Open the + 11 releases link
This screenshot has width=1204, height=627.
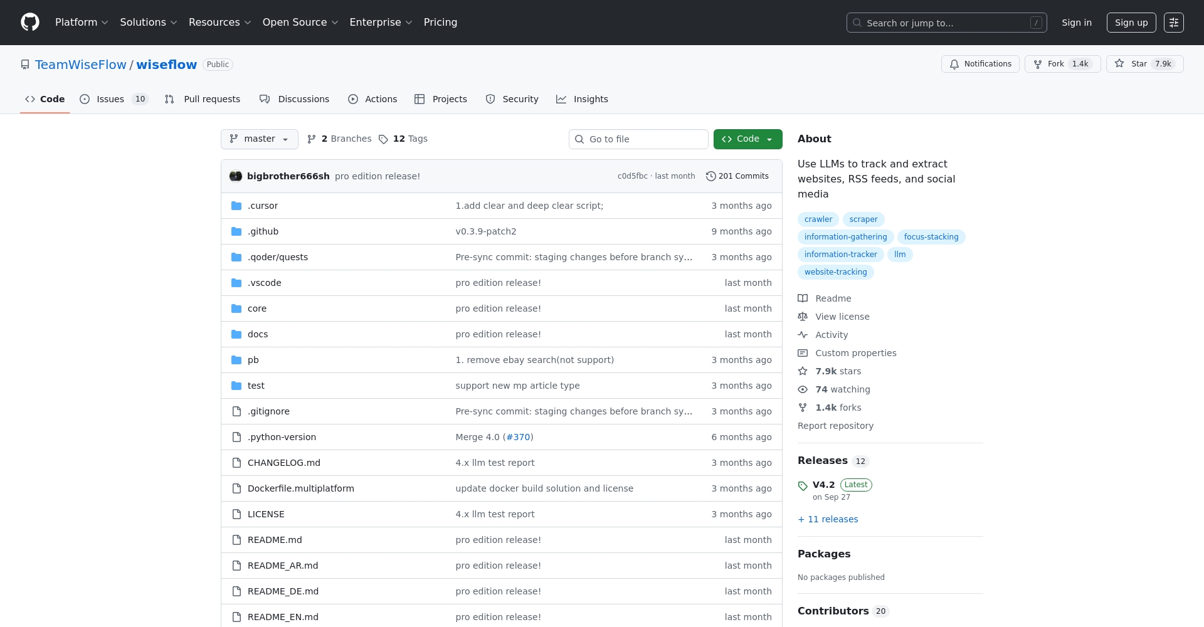pyautogui.click(x=828, y=519)
